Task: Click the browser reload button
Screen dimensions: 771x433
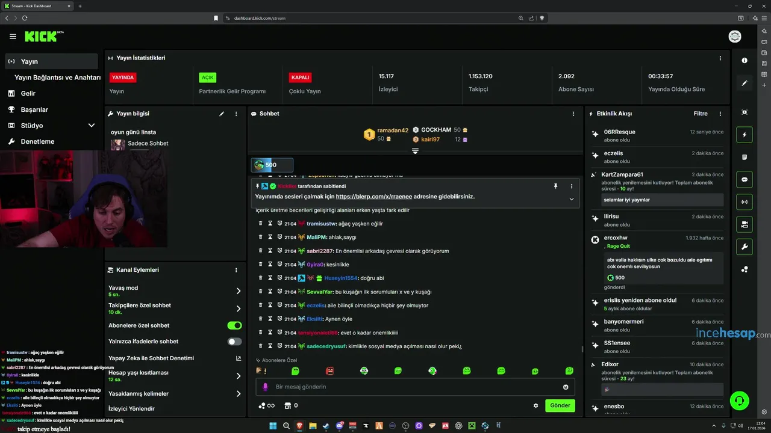Action: click(25, 18)
